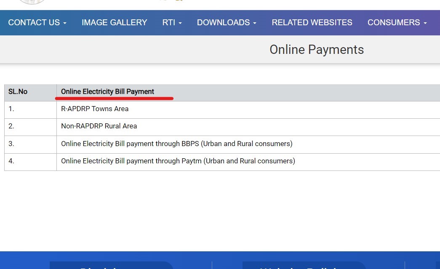The image size is (440, 269).
Task: Open the R-APDRP Towns Area payment link
Action: tap(95, 109)
